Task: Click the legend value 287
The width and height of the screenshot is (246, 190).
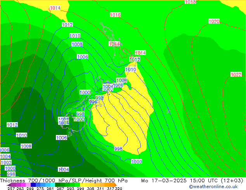Action: coord(60,188)
